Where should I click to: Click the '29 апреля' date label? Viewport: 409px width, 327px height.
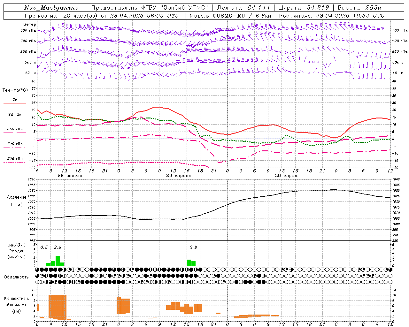click(x=178, y=176)
